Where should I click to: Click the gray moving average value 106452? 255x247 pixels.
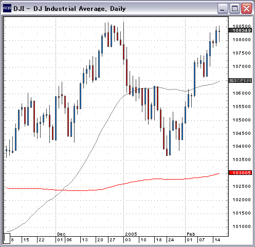click(240, 81)
